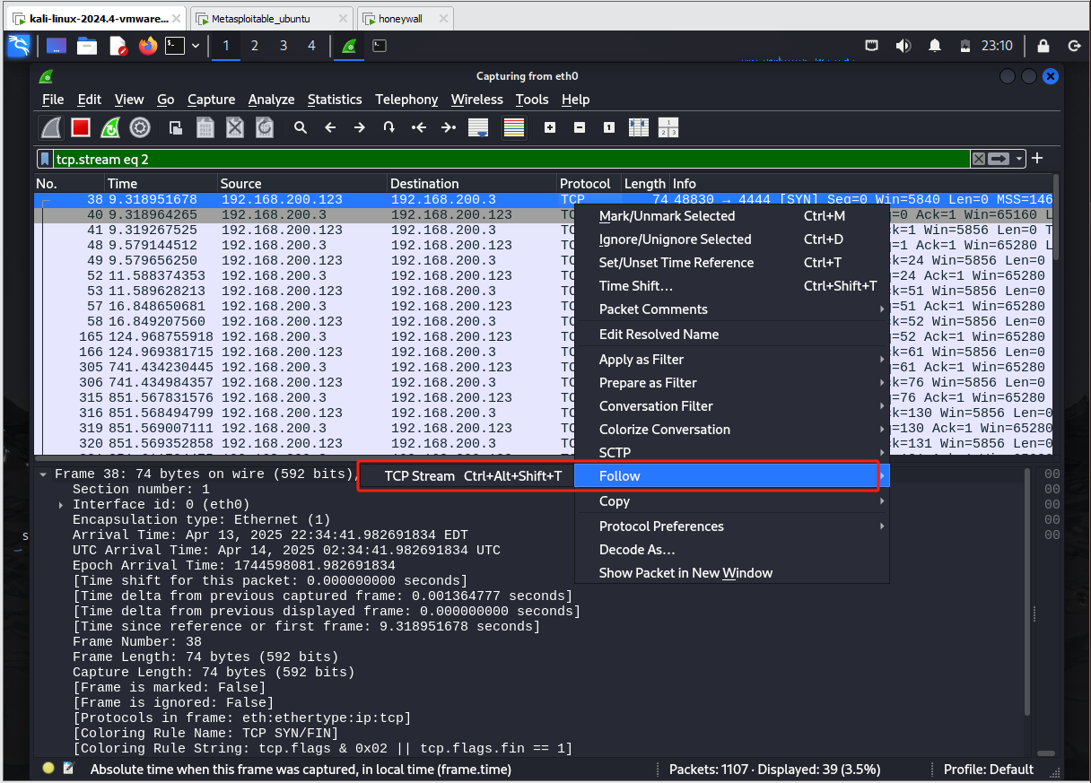
Task: Clear the display filter
Action: click(978, 159)
